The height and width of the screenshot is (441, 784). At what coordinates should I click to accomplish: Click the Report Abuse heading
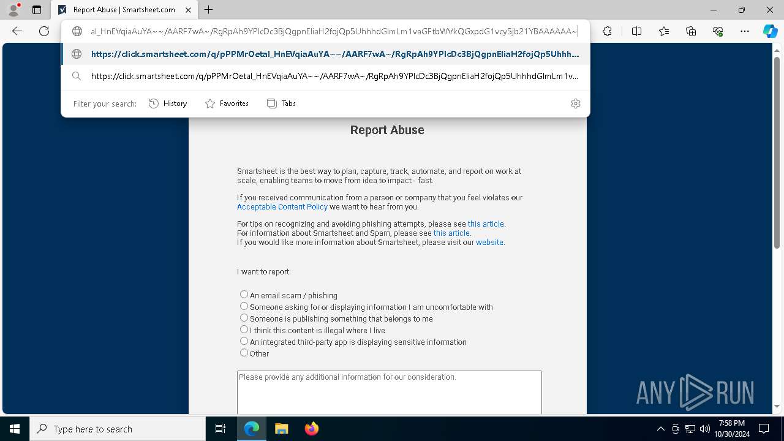pyautogui.click(x=387, y=130)
